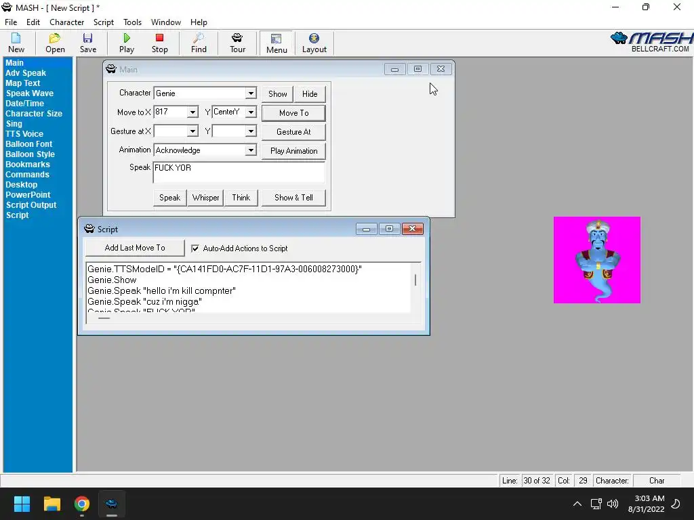Click the Think button
694x520 pixels.
(x=241, y=198)
